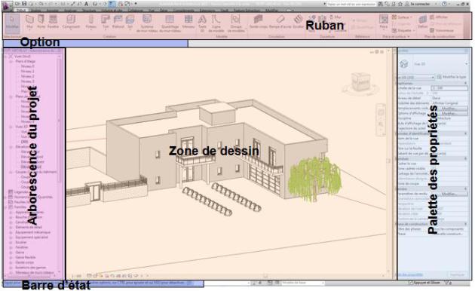Open the Insérer ribbon tab

(x=35, y=11)
